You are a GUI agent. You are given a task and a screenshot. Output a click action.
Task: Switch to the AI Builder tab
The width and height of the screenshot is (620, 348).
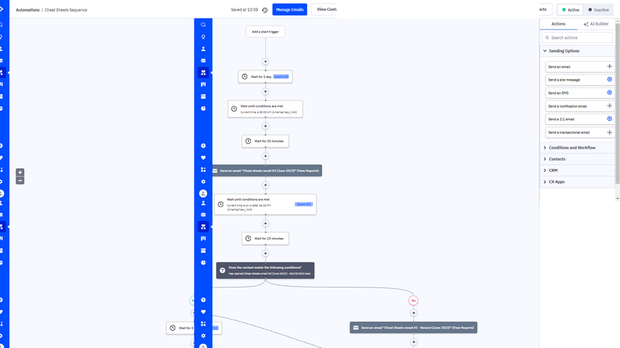tap(596, 24)
